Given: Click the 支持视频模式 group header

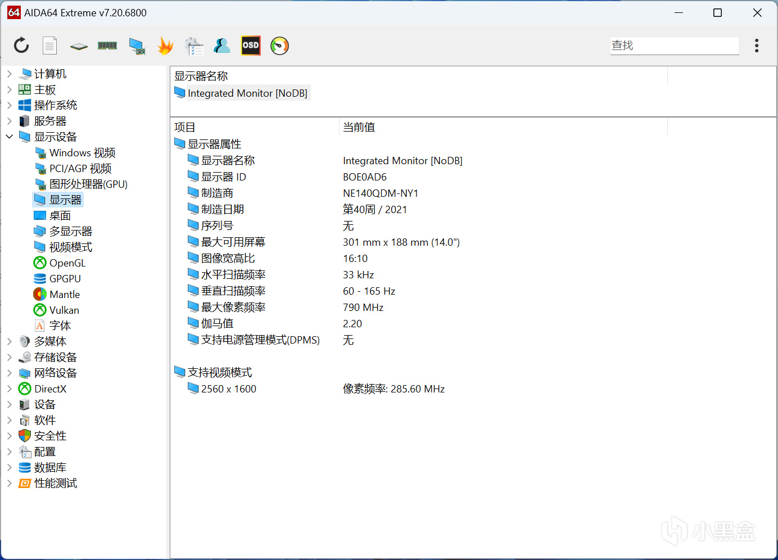Looking at the screenshot, I should (220, 372).
